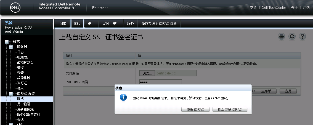The image size is (313, 125).
Task: Select the SSL tab
Action: (x=77, y=23)
